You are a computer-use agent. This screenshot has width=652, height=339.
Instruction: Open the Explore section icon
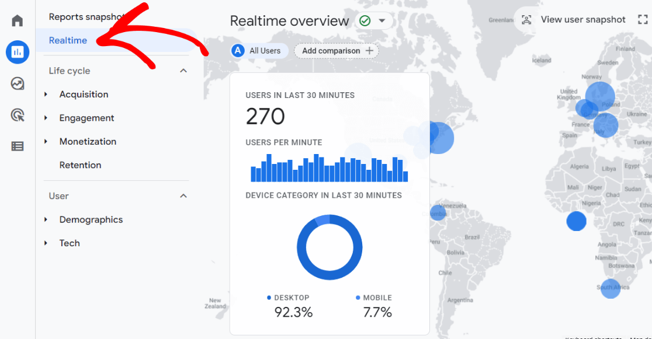click(x=17, y=83)
